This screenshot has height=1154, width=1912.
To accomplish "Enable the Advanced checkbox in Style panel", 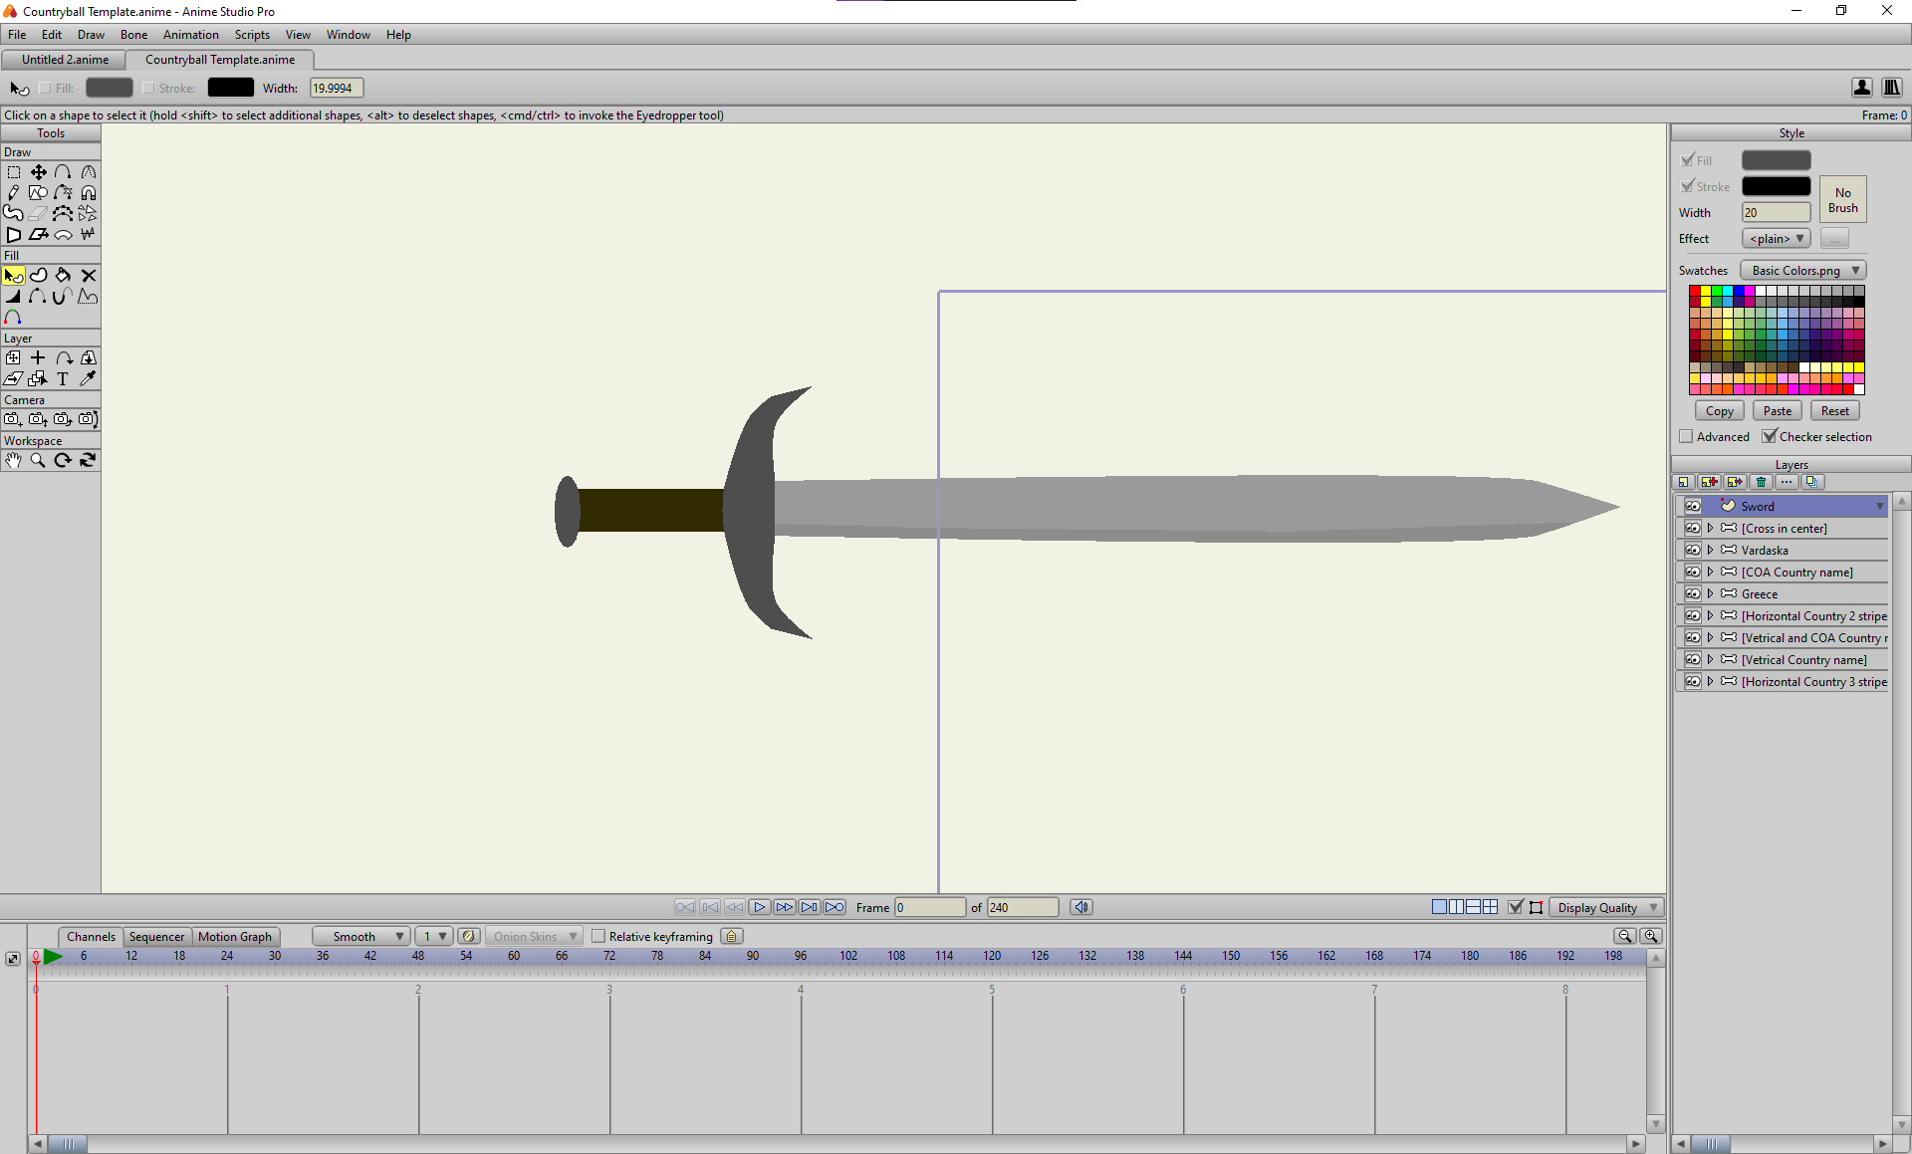I will tap(1686, 436).
